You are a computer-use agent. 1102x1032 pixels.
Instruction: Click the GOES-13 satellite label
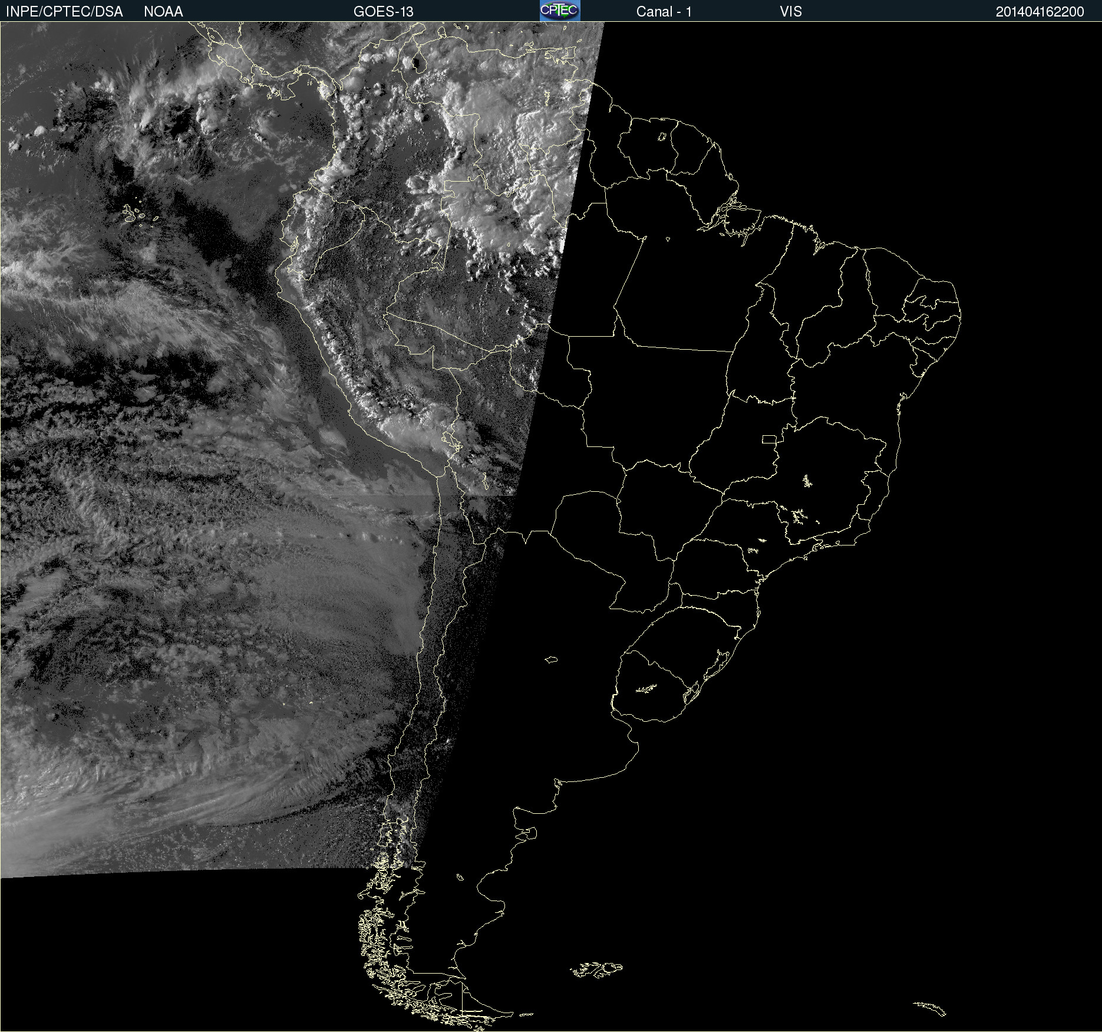tap(384, 12)
